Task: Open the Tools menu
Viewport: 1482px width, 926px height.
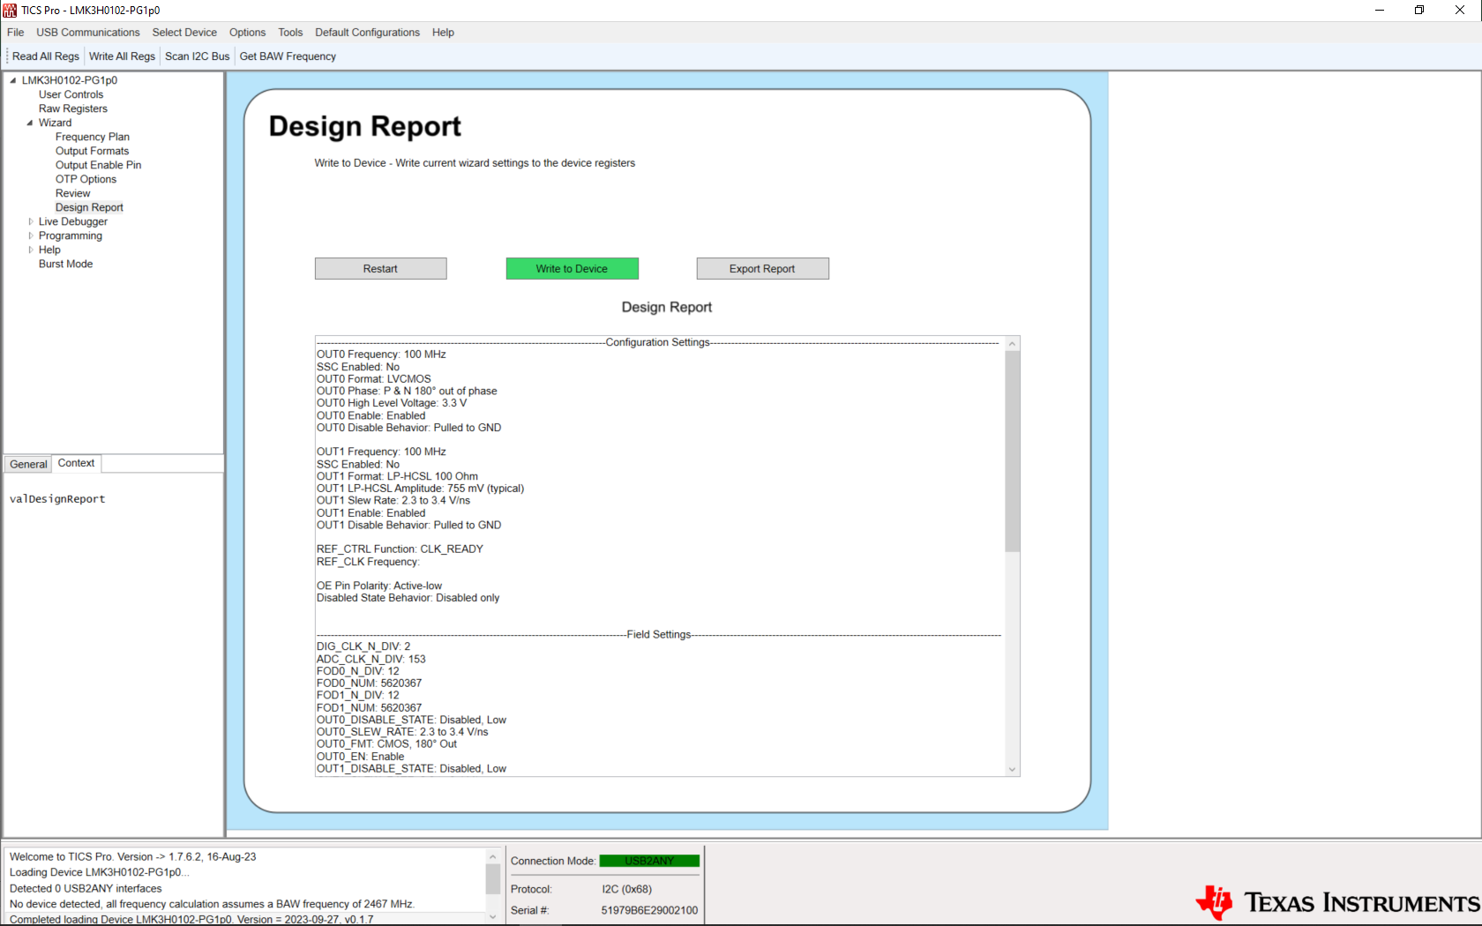Action: 290,33
